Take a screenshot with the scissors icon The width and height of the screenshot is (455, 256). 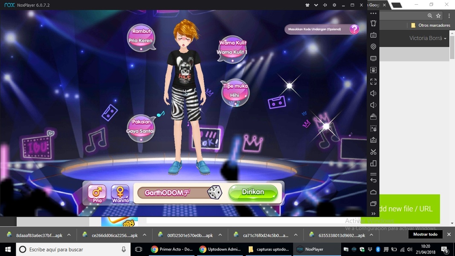click(374, 152)
